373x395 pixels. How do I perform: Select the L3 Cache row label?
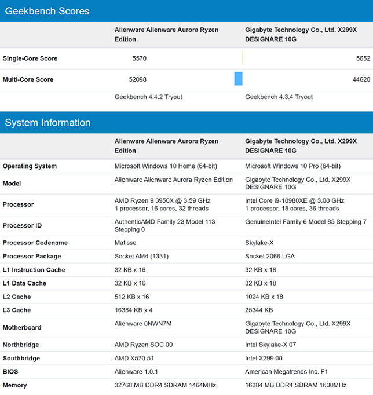click(17, 310)
